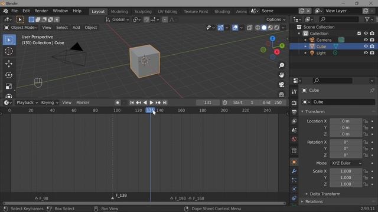Select the Light object in outliner

tap(321, 53)
